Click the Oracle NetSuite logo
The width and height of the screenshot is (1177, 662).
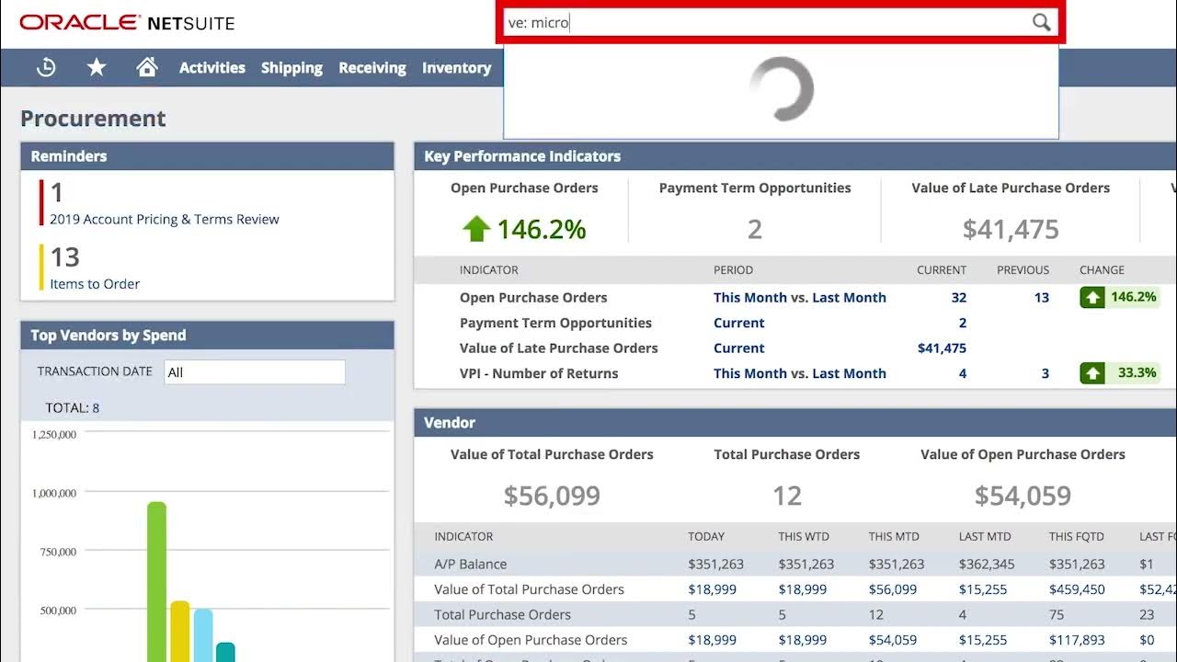point(127,22)
